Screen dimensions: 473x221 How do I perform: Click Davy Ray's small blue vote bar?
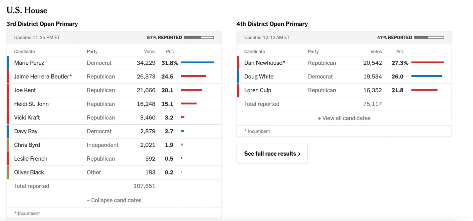[183, 131]
